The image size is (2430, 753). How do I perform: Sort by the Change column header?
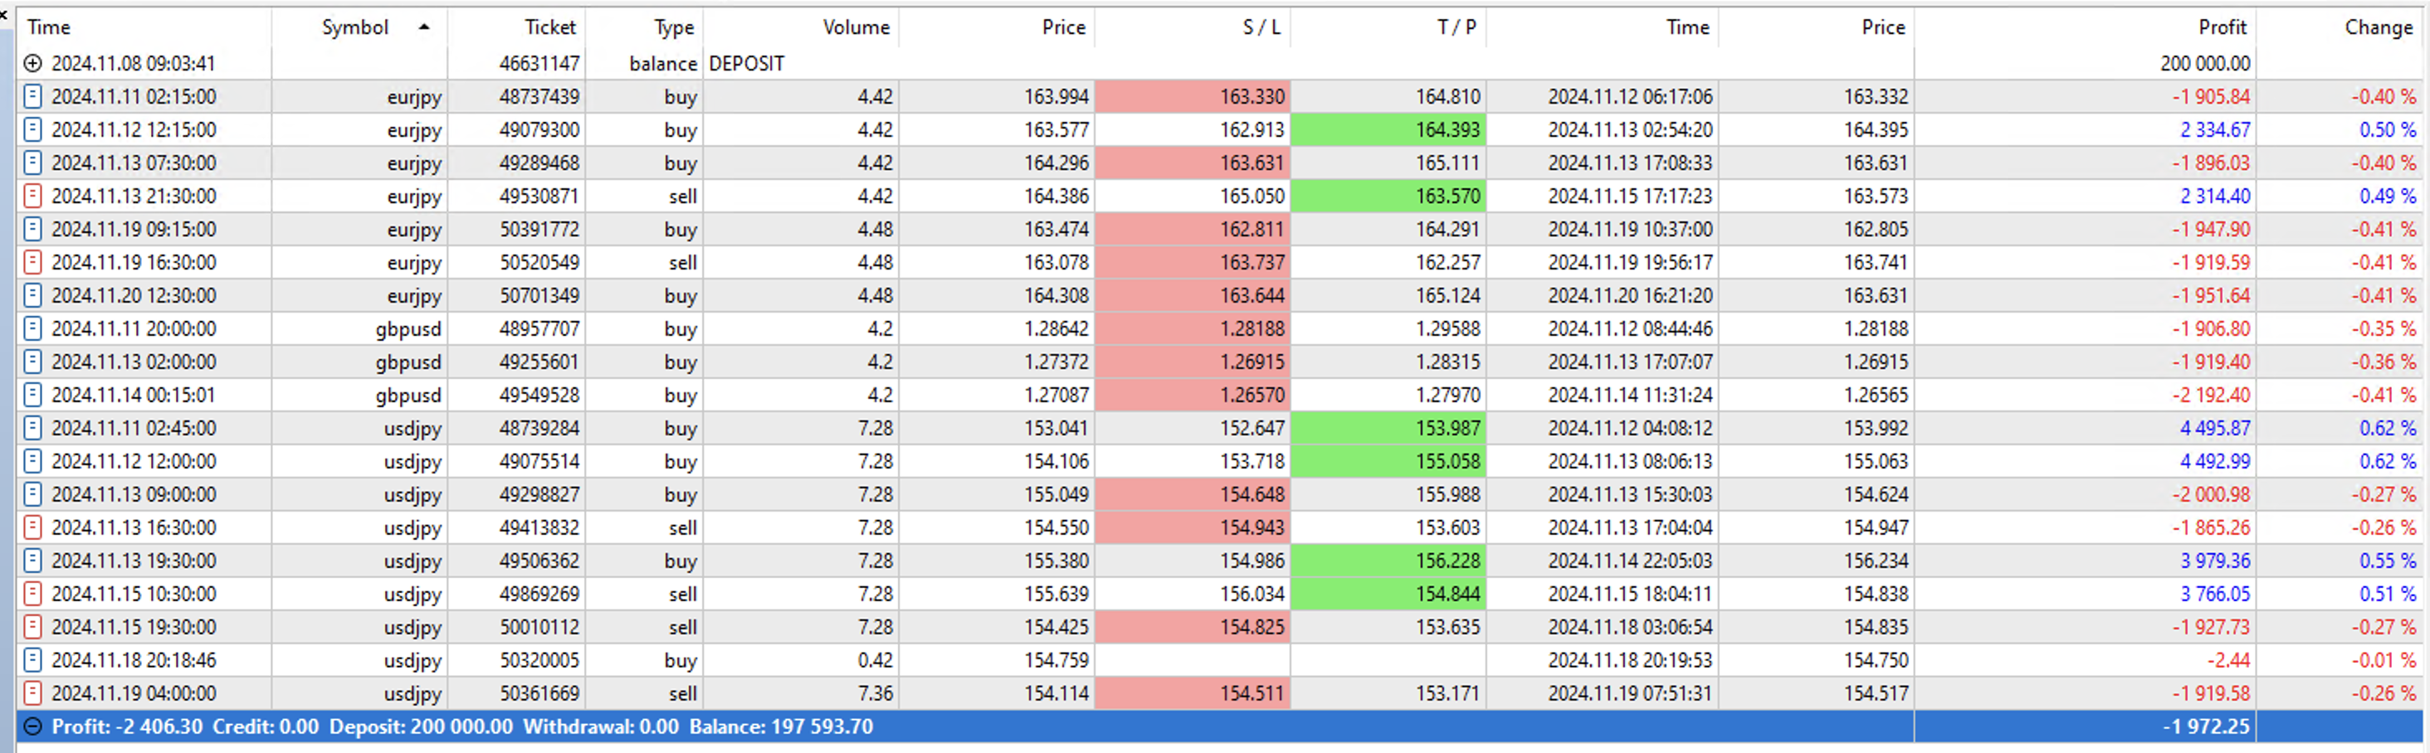pos(2340,27)
